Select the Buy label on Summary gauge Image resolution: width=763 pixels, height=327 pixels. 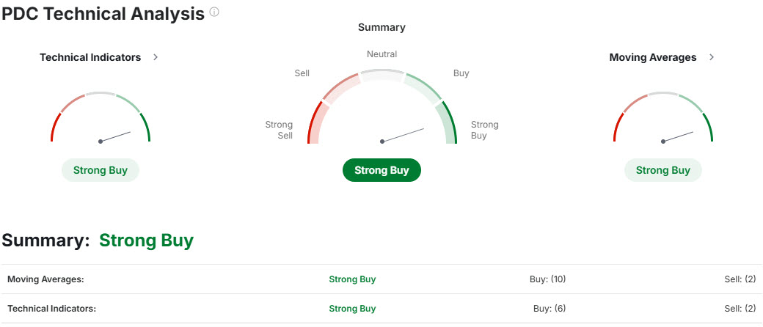(461, 73)
